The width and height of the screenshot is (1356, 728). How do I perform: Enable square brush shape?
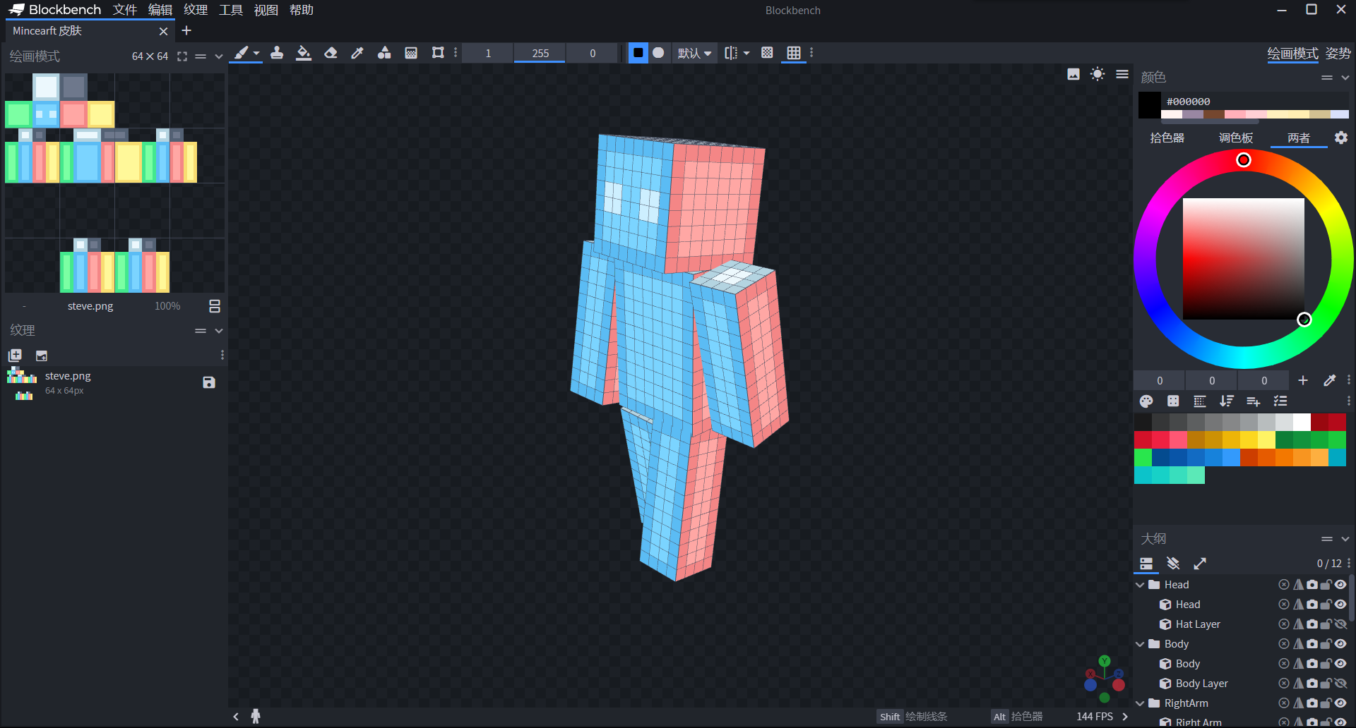point(638,53)
